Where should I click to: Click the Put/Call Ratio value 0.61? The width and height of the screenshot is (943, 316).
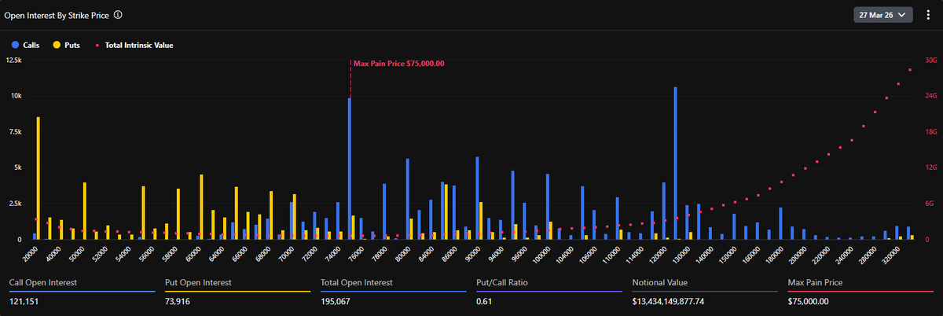[x=484, y=301]
